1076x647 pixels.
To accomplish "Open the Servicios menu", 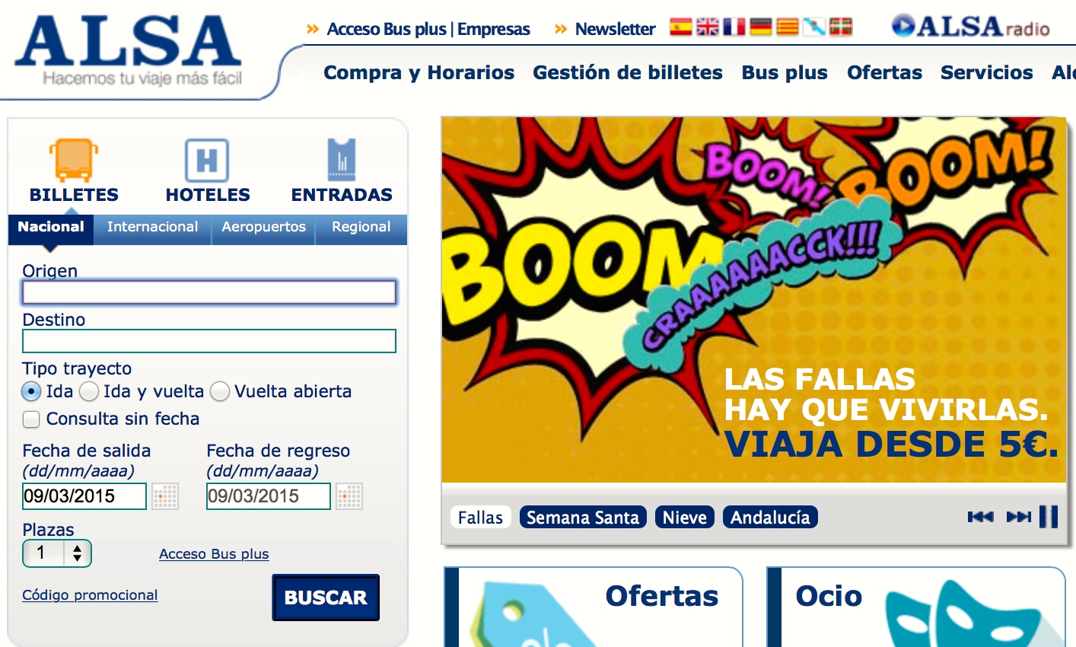I will coord(987,72).
